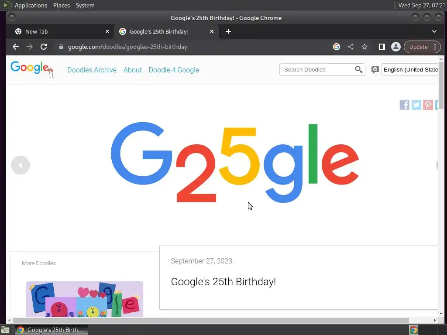Image resolution: width=447 pixels, height=335 pixels.
Task: Open the Google icon in the address bar
Action: pyautogui.click(x=337, y=47)
